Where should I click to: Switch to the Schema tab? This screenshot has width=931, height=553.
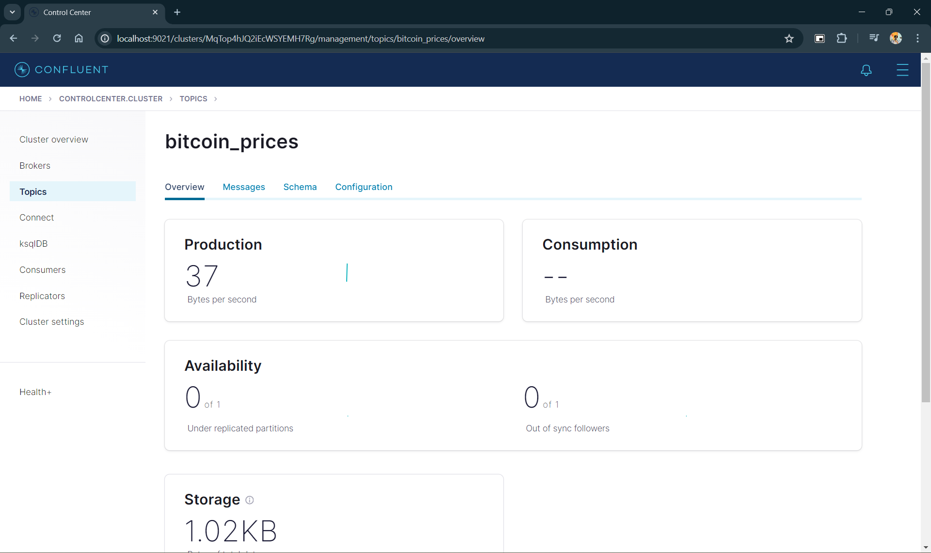(300, 187)
